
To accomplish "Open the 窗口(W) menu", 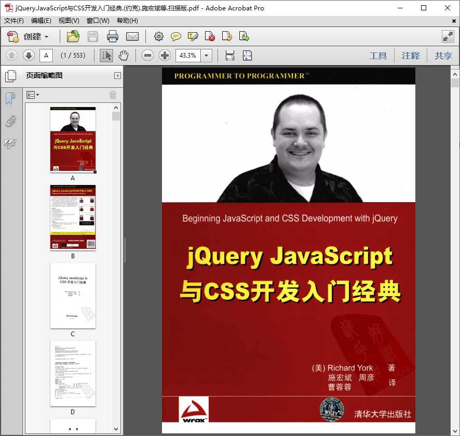I will pyautogui.click(x=98, y=21).
